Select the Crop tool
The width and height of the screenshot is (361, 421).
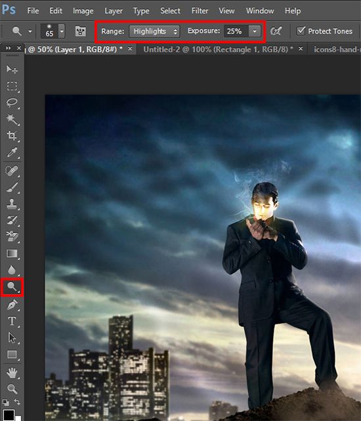click(12, 135)
